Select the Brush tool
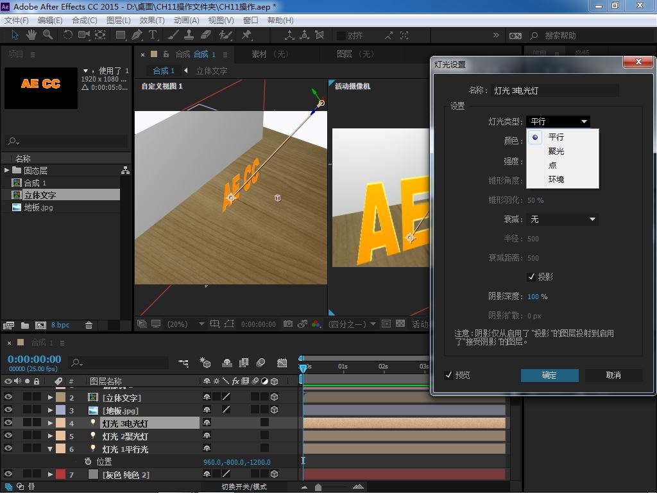The width and height of the screenshot is (657, 493). coord(173,35)
